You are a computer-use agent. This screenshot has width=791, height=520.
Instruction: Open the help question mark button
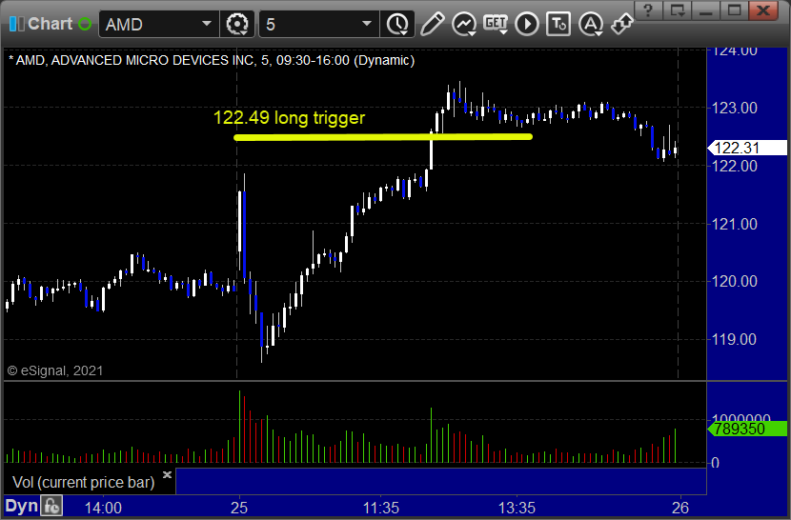pyautogui.click(x=648, y=10)
